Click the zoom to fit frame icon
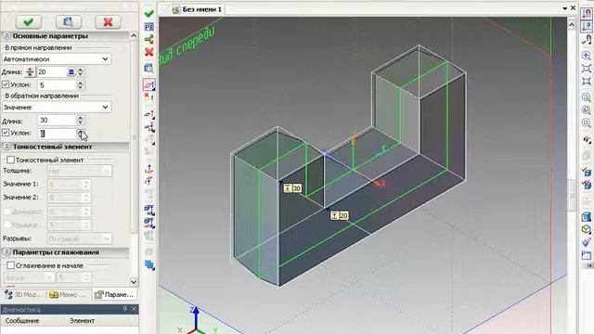Screen dimensions: 594x334 tap(587, 69)
